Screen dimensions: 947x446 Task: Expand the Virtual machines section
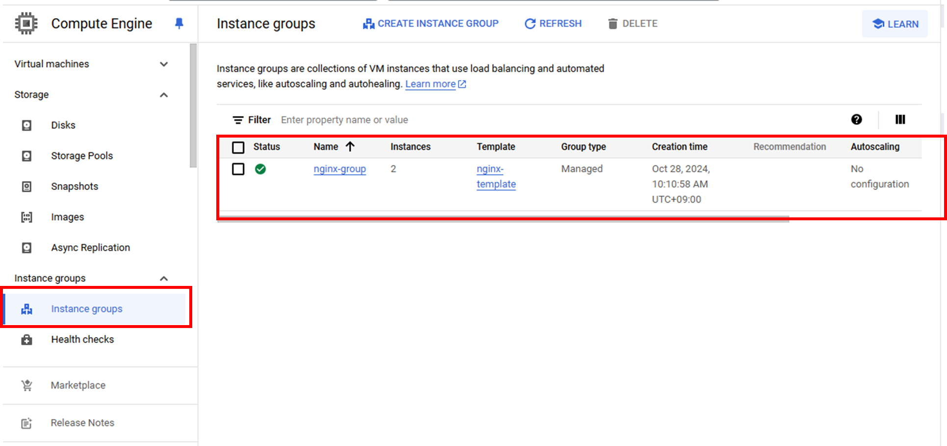tap(164, 64)
